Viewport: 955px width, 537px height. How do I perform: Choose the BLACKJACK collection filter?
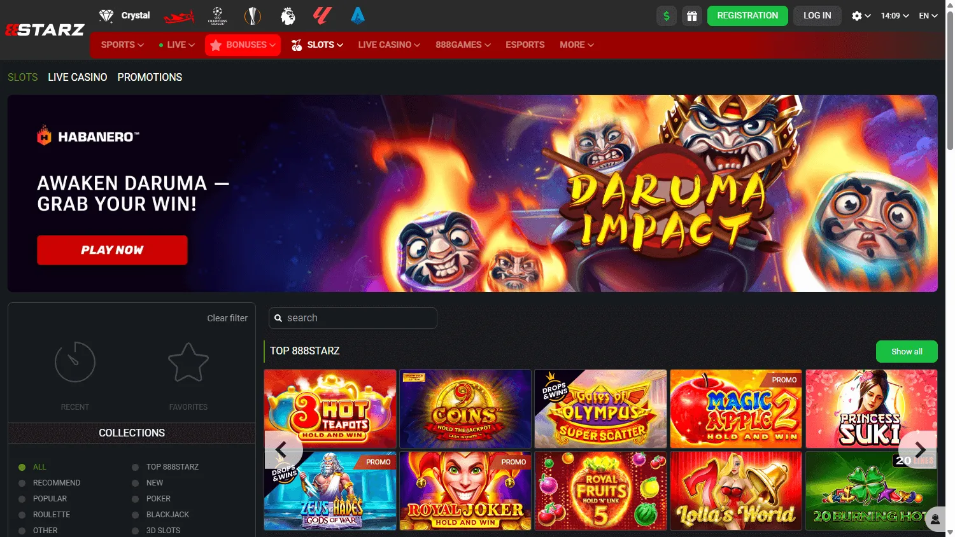135,514
